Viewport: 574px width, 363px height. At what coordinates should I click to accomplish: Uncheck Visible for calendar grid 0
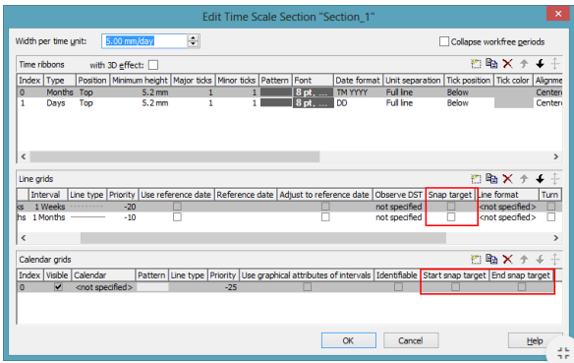[58, 287]
